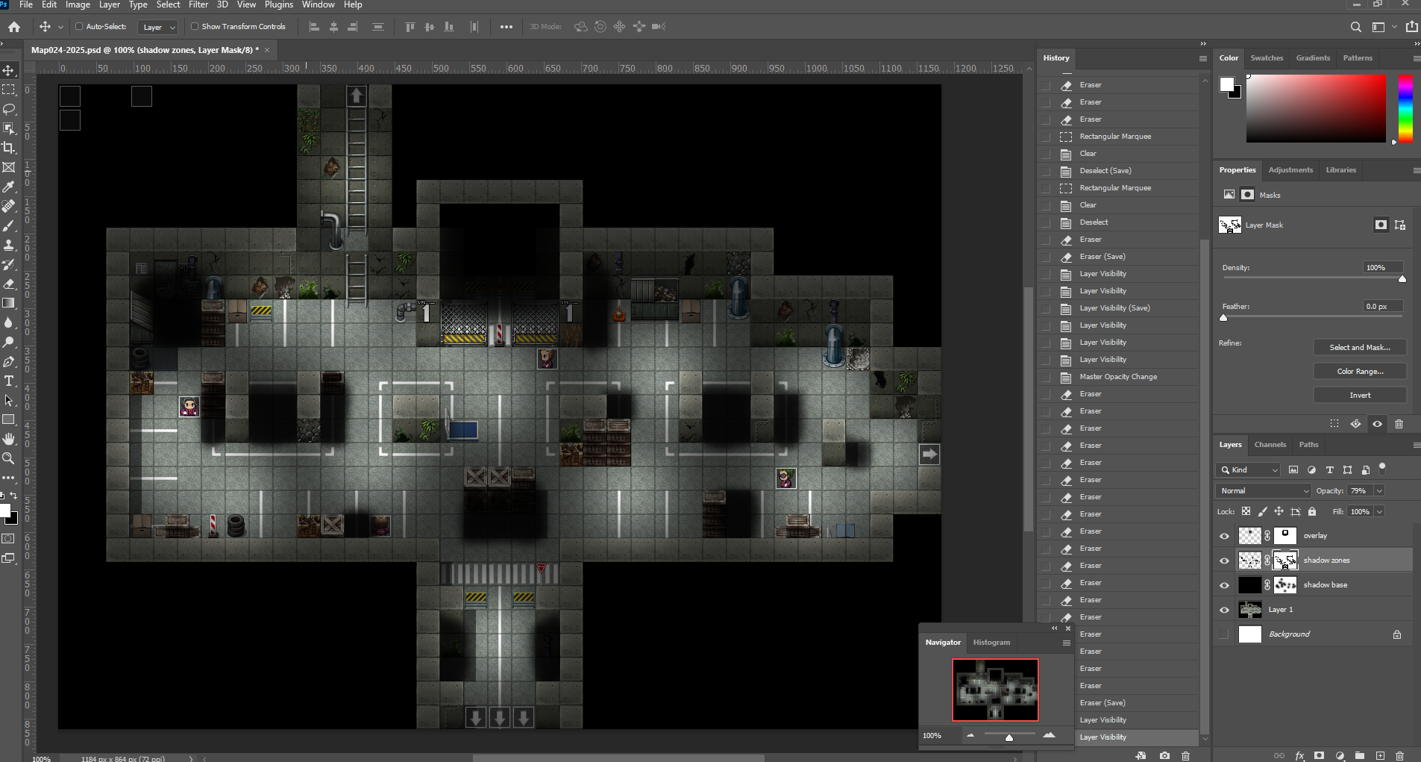Toggle the layer filter switch on/off

(1382, 469)
